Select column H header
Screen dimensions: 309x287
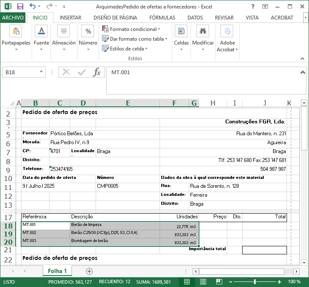(213, 103)
